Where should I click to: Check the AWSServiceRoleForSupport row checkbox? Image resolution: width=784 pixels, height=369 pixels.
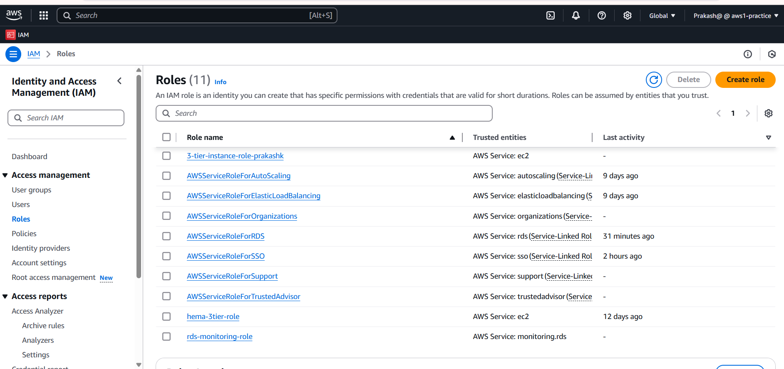pos(166,276)
